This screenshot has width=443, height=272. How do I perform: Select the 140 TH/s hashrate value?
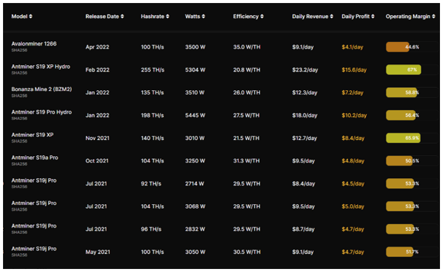click(x=152, y=138)
